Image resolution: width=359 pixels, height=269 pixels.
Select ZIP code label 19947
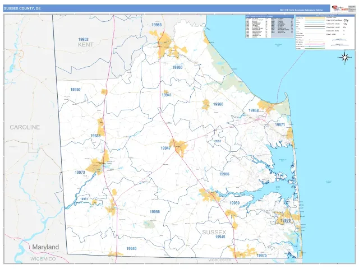click(x=165, y=148)
